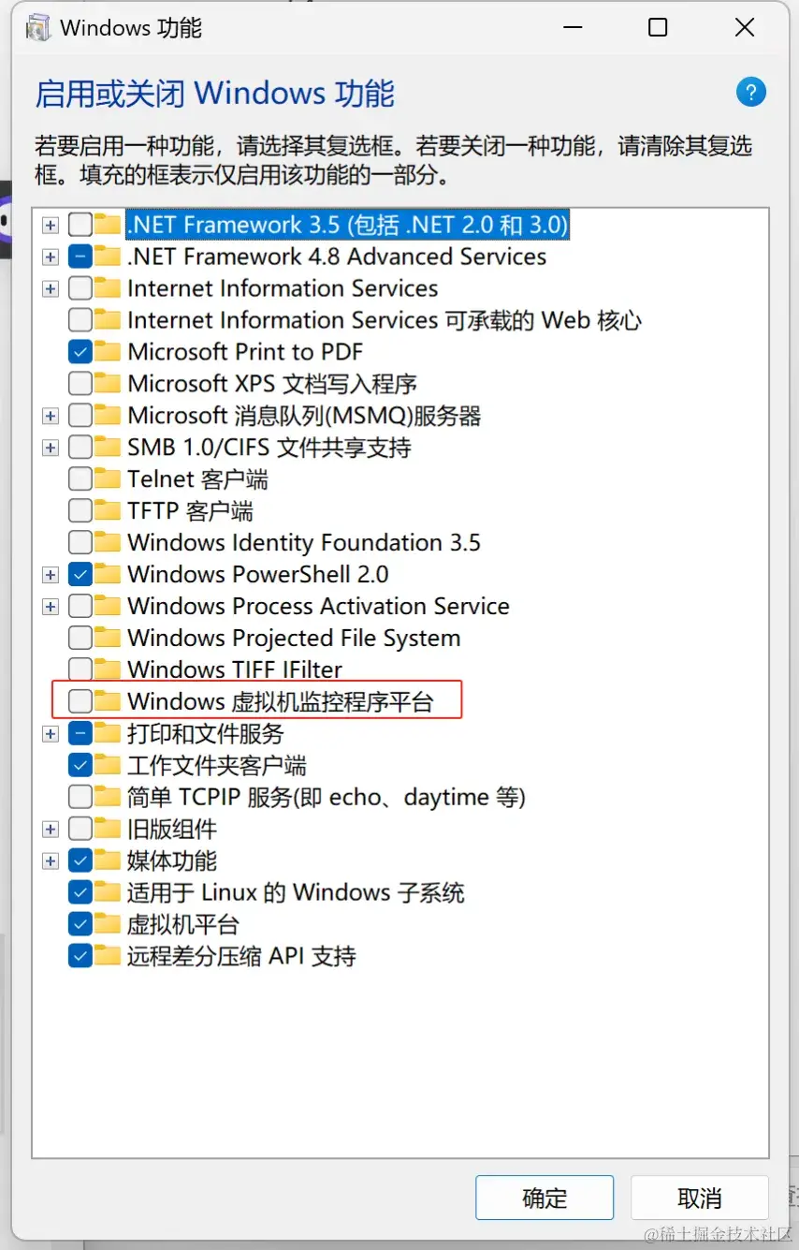
Task: Click the folder icon beside Telnet 客户端
Action: [109, 479]
